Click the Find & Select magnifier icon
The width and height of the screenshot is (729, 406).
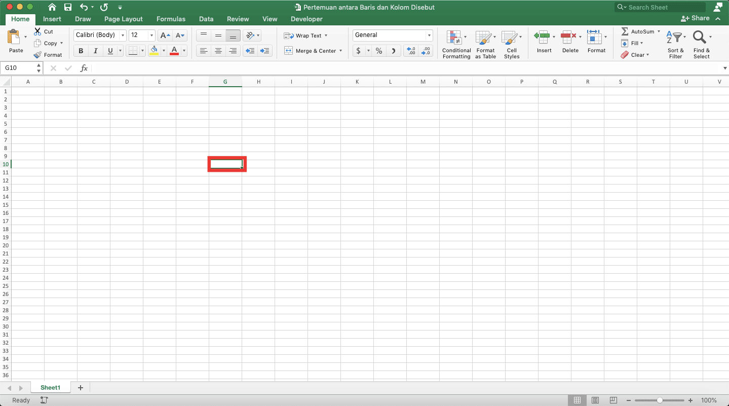click(x=700, y=38)
